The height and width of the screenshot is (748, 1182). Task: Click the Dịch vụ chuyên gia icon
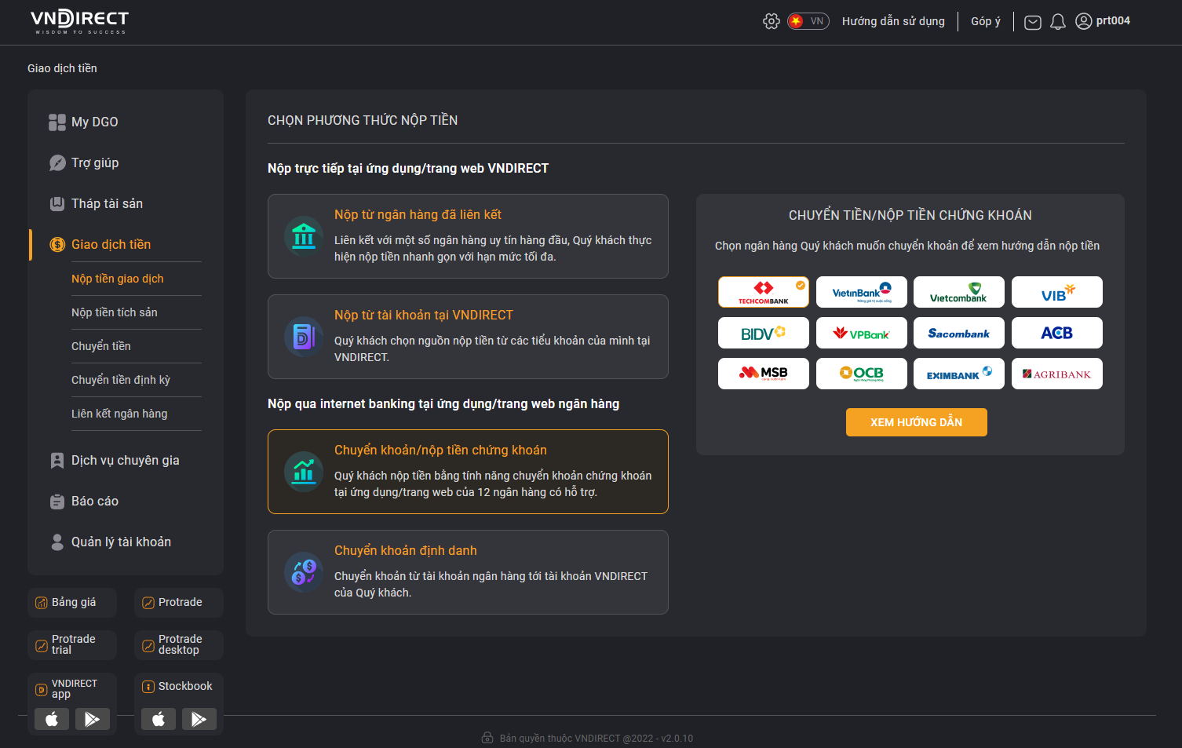[x=57, y=460]
